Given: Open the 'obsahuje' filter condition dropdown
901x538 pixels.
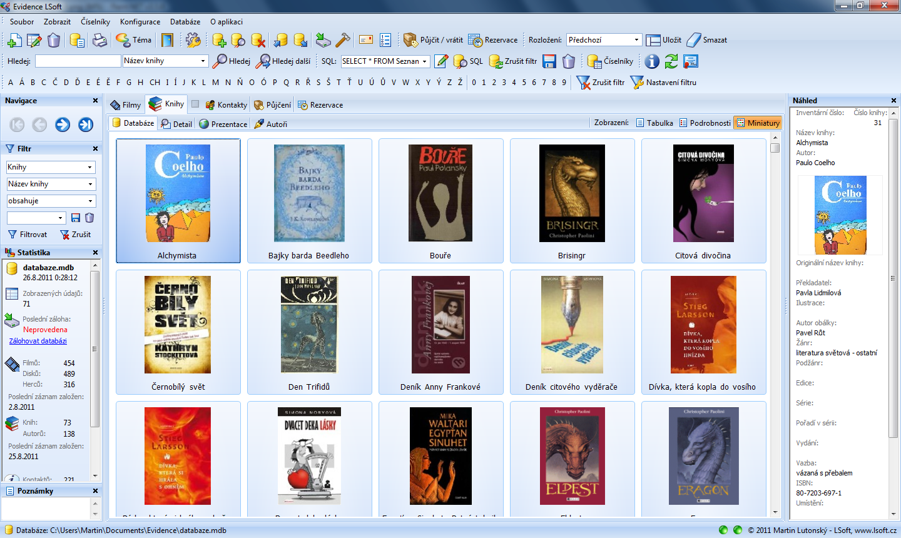Looking at the screenshot, I should click(90, 201).
